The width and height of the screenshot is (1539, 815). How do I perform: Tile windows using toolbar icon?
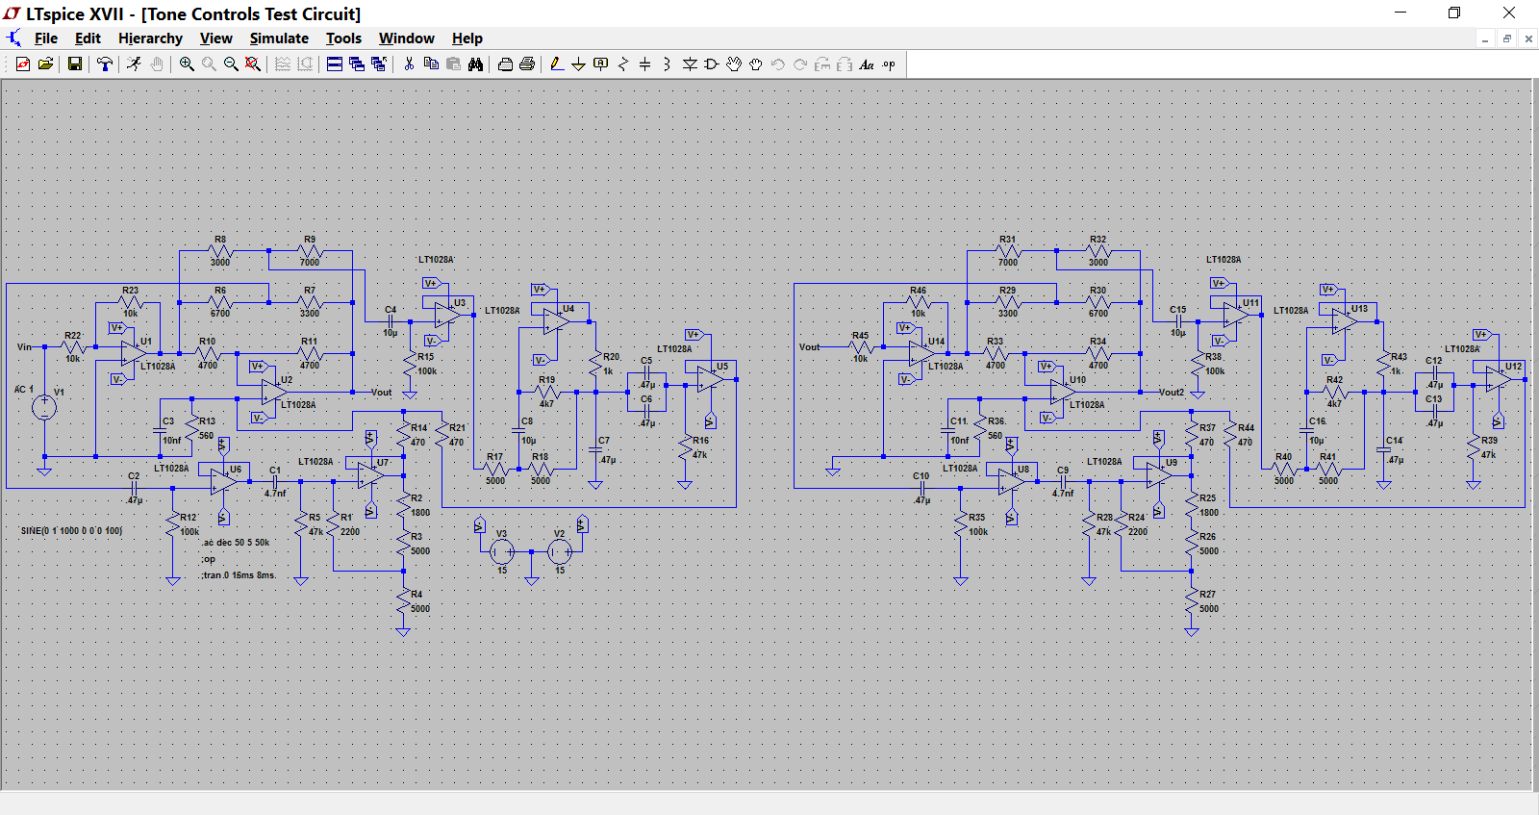pos(335,64)
